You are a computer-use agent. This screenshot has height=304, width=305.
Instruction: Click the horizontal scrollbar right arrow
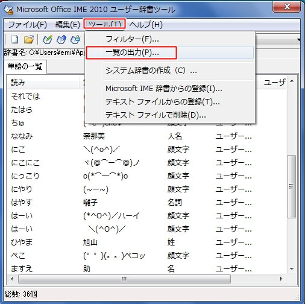(281, 279)
